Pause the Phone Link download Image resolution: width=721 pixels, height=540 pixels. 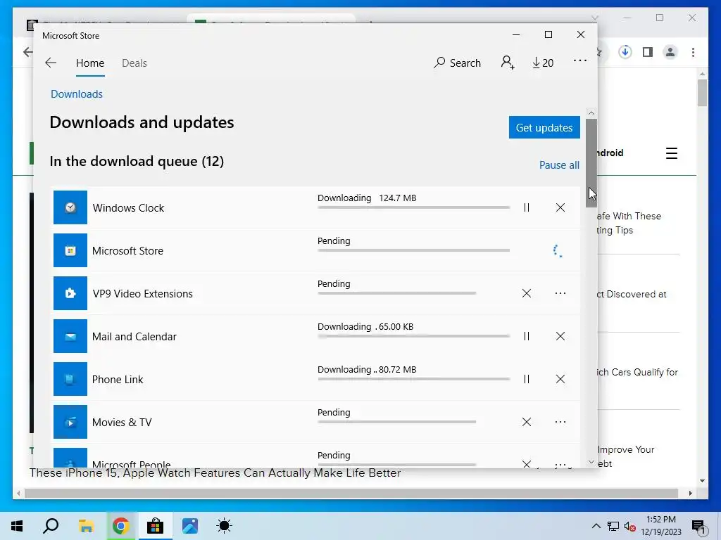tap(527, 379)
